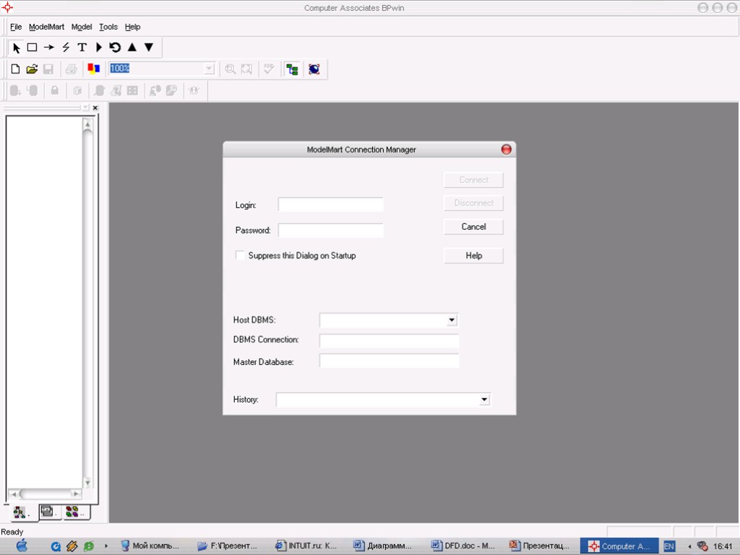Image resolution: width=740 pixels, height=555 pixels.
Task: Open the Model menu
Action: tap(81, 27)
